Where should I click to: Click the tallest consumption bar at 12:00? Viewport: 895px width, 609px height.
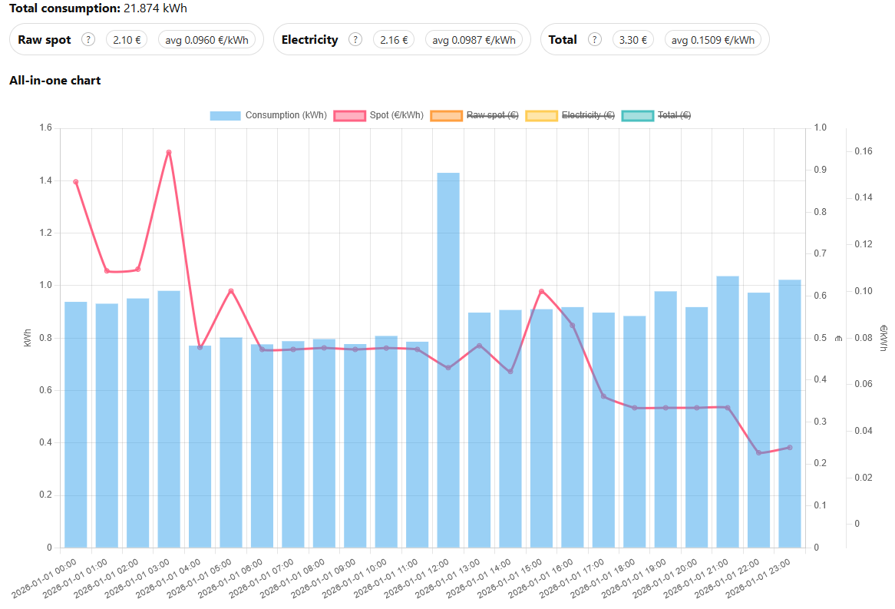pos(448,361)
